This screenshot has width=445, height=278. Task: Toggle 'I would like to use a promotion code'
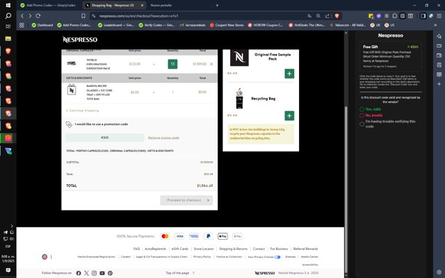tap(101, 124)
